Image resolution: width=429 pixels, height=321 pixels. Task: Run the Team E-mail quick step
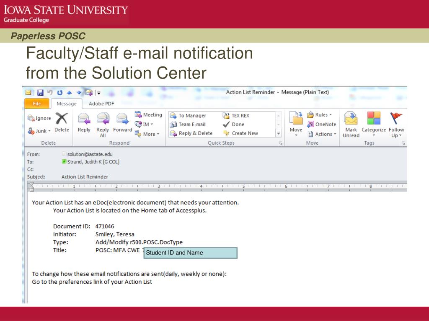tap(188, 125)
